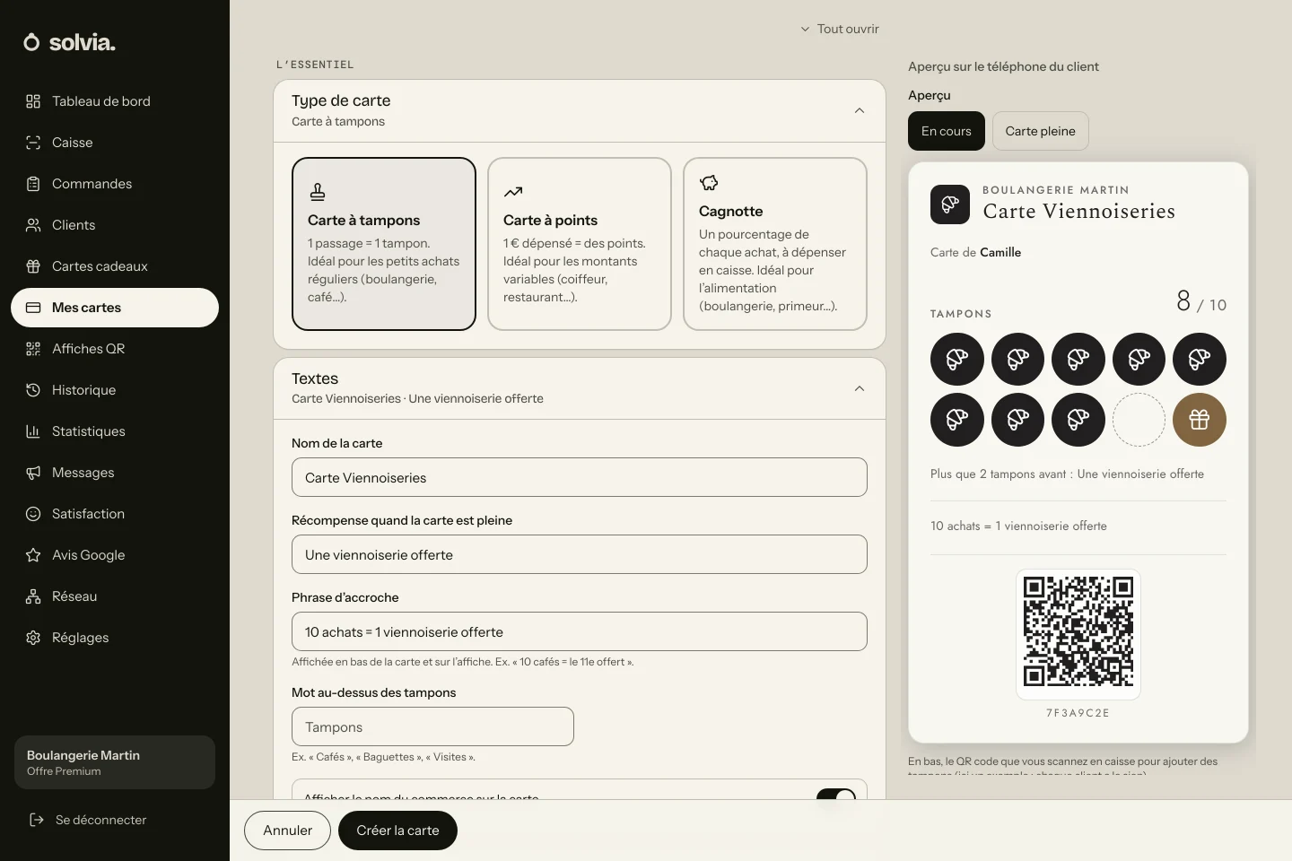Click the Affiches QR code icon
Viewport: 1292px width, 861px height.
pos(33,349)
